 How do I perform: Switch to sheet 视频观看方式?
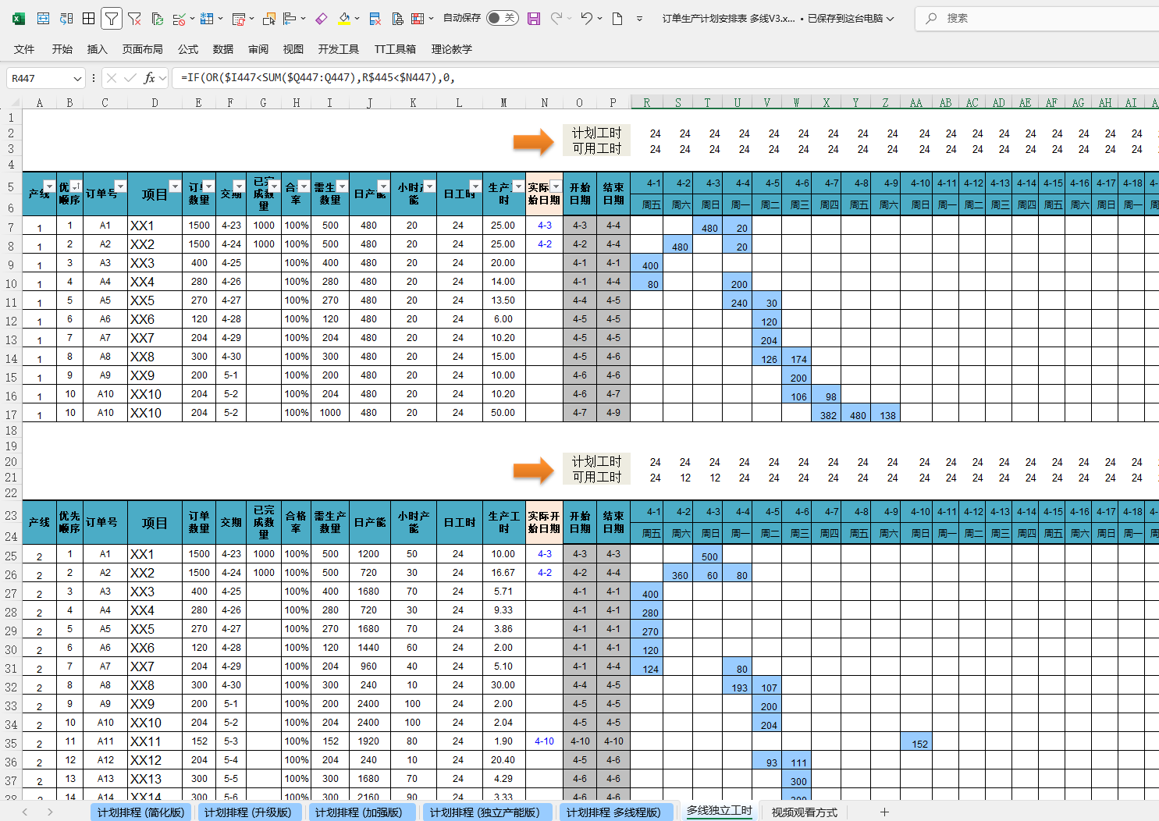(804, 812)
